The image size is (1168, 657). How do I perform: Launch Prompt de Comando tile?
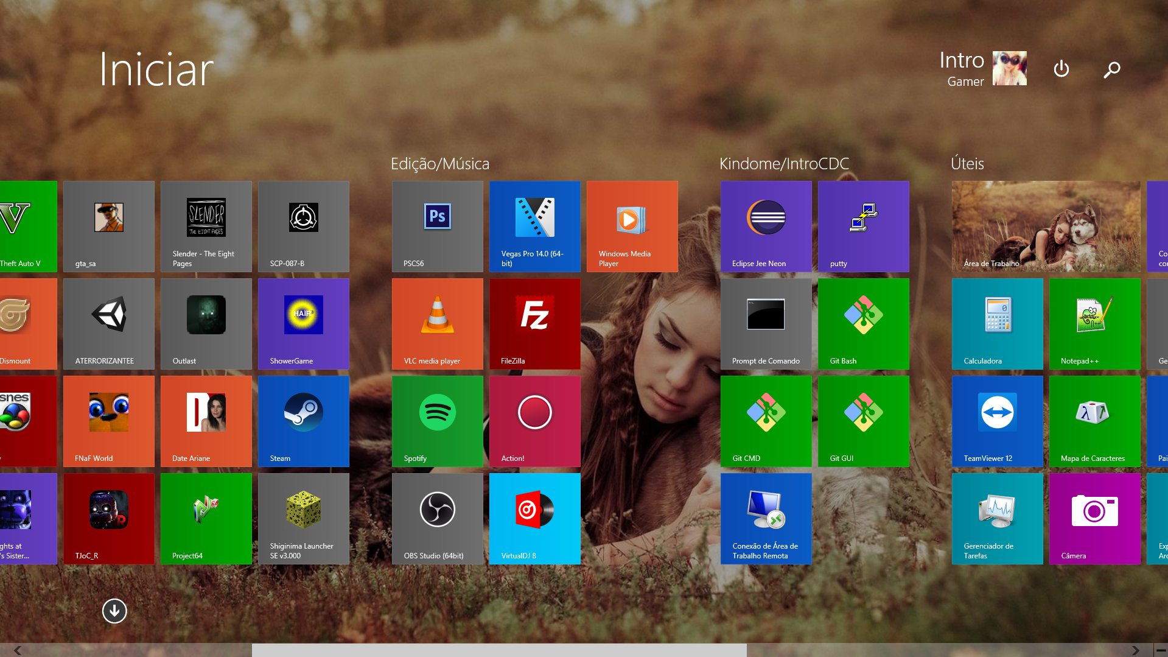766,324
